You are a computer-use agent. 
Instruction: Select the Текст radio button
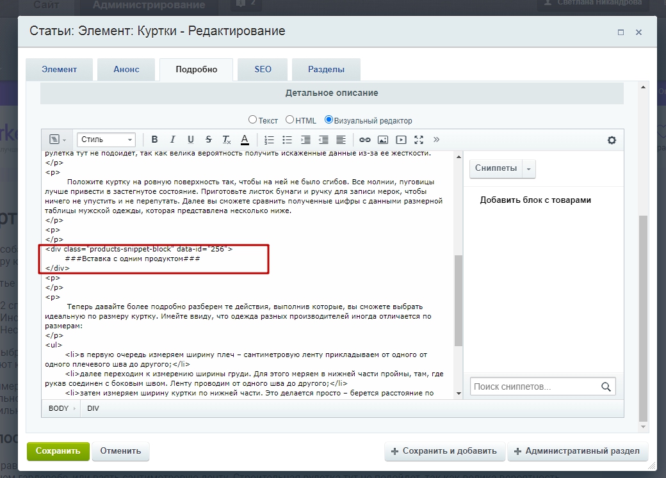tap(252, 120)
